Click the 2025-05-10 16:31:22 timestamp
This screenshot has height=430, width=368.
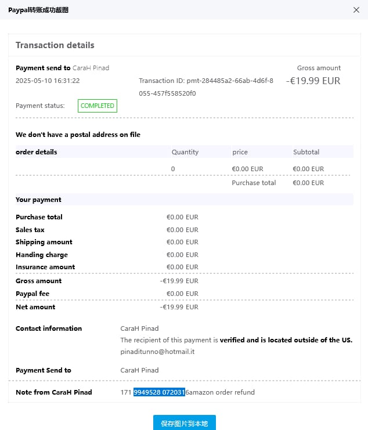(48, 81)
